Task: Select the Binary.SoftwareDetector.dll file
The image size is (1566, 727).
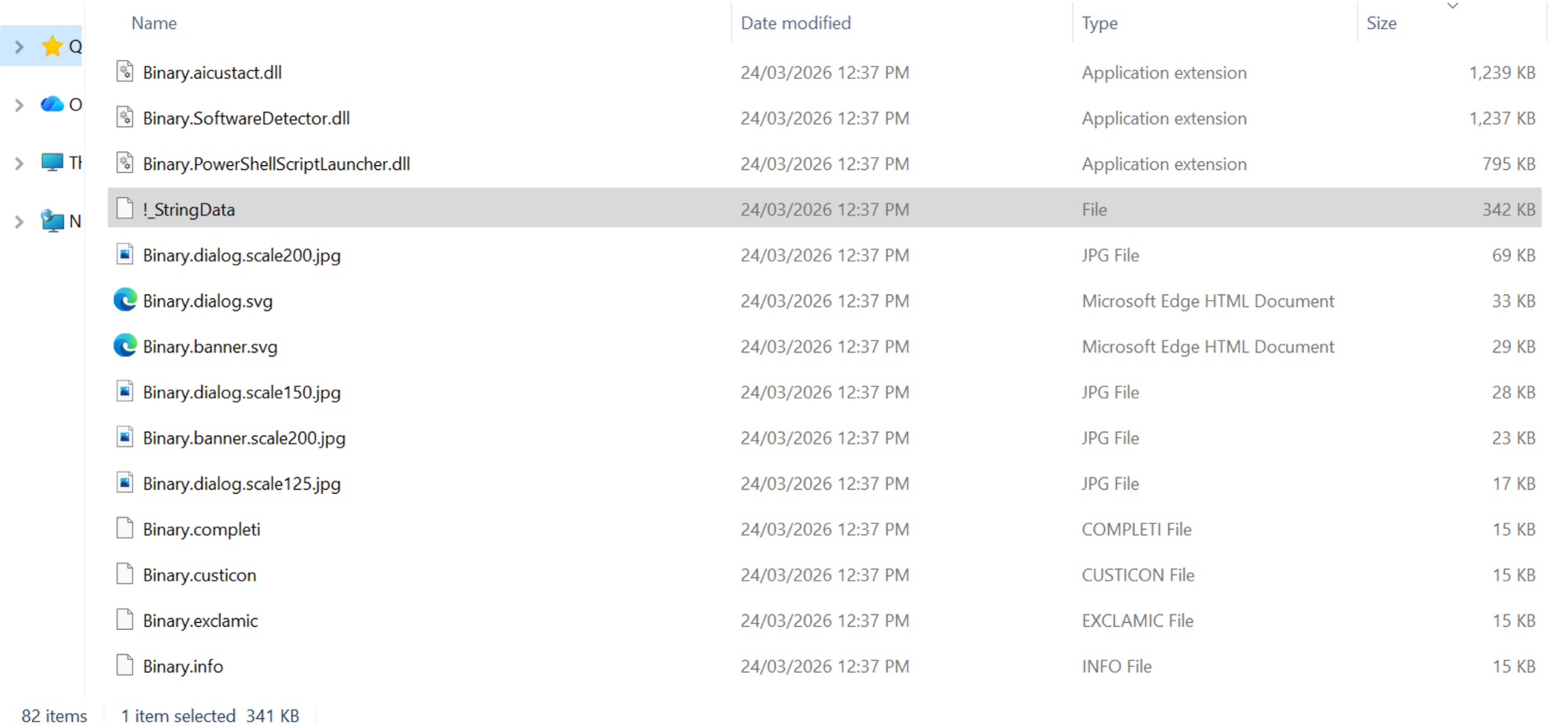Action: pos(246,118)
